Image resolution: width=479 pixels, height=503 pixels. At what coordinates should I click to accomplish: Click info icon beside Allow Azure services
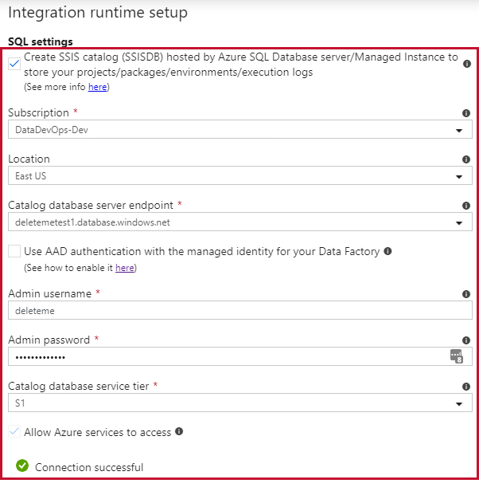coord(179,432)
